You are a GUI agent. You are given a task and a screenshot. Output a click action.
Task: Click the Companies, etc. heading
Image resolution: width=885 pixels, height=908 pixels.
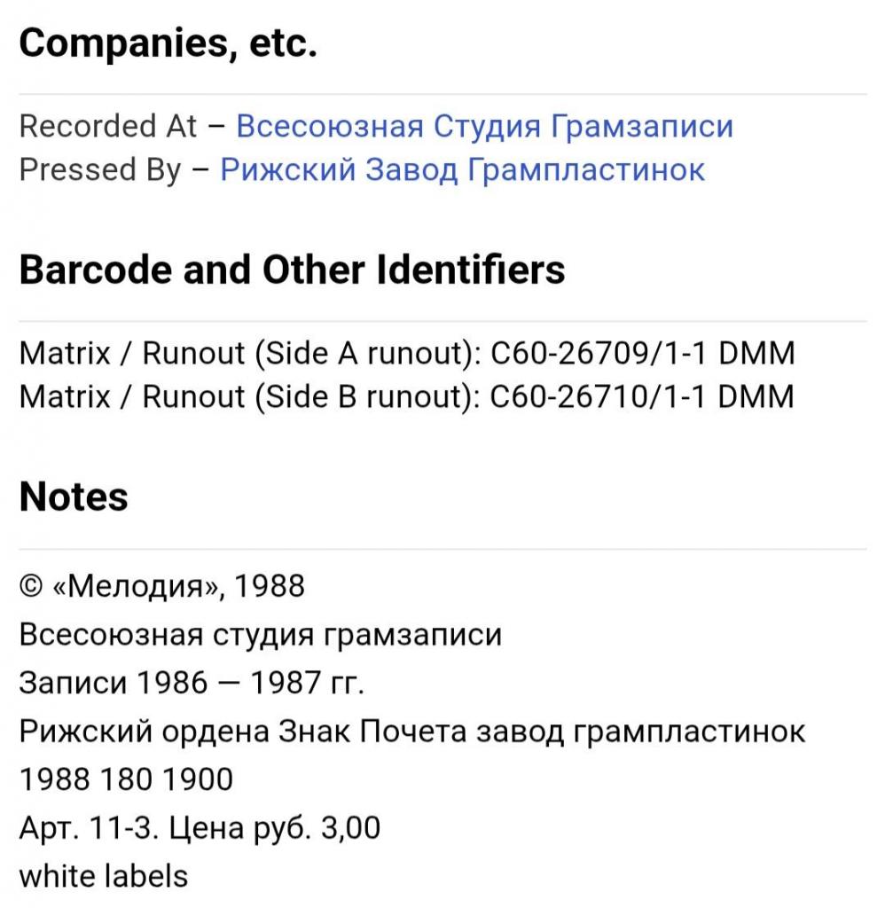tap(168, 43)
